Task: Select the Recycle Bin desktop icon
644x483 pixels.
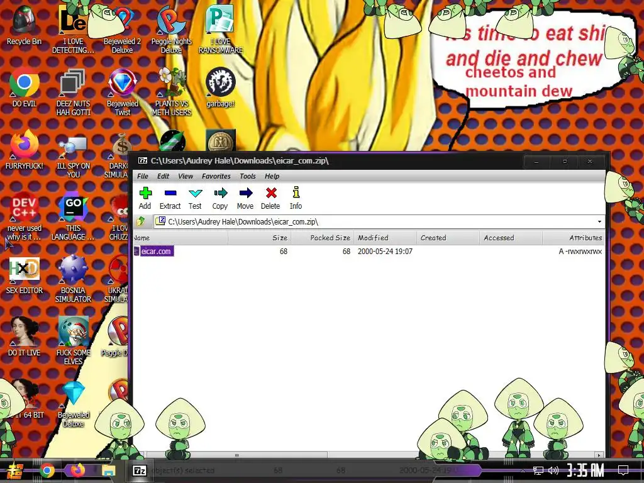Action: pos(24,26)
